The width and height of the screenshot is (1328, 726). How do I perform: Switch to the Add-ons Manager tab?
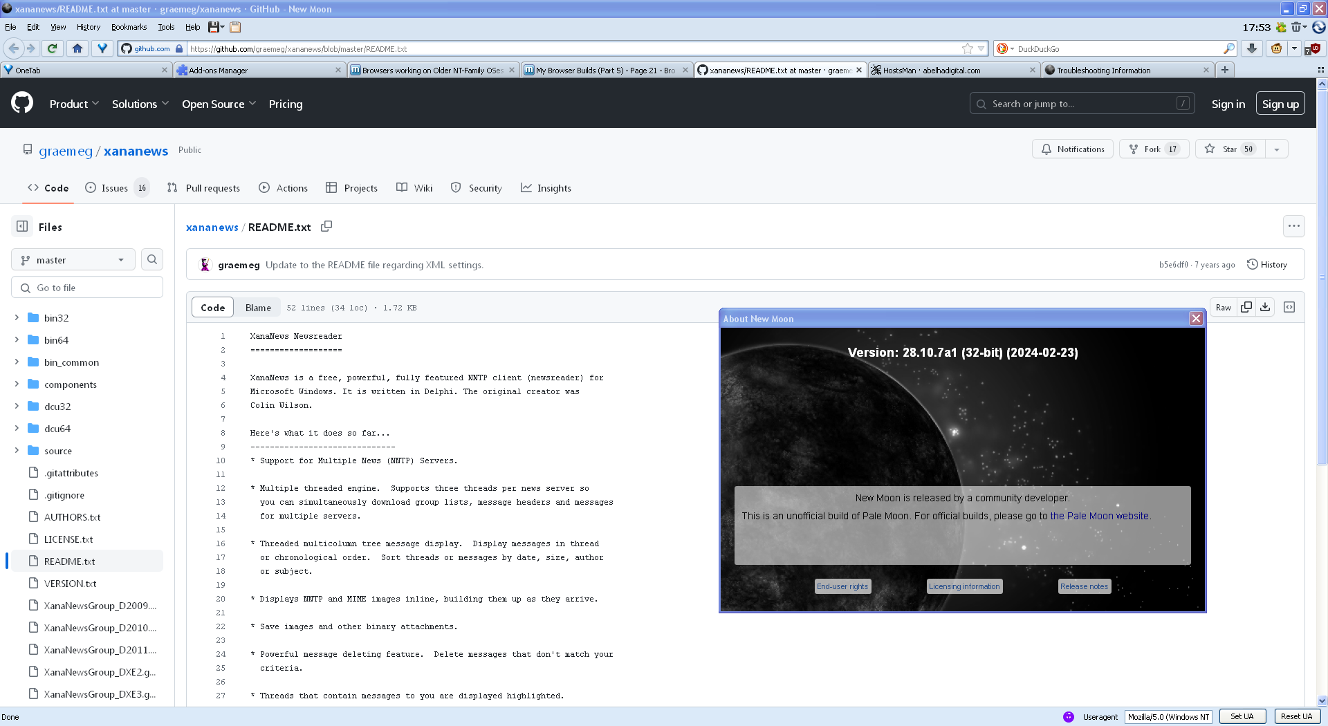pyautogui.click(x=259, y=70)
